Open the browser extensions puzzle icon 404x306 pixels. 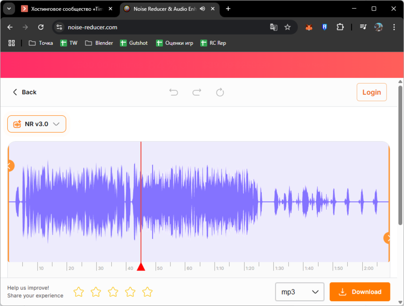pos(340,27)
